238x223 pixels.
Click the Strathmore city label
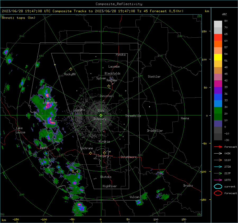pos(129,157)
